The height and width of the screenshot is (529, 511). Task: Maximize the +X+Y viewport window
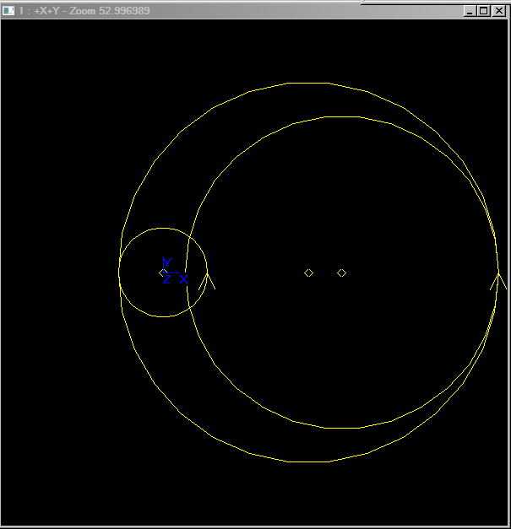[x=484, y=10]
